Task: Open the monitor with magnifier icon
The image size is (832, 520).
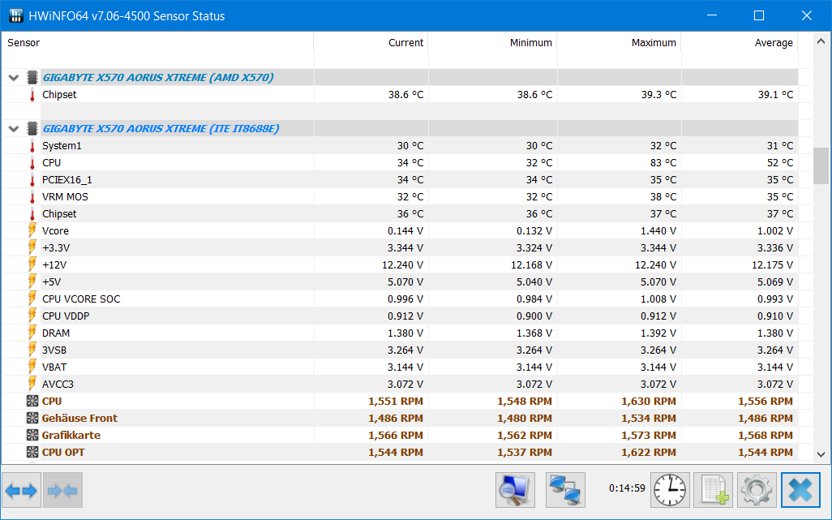Action: (515, 490)
